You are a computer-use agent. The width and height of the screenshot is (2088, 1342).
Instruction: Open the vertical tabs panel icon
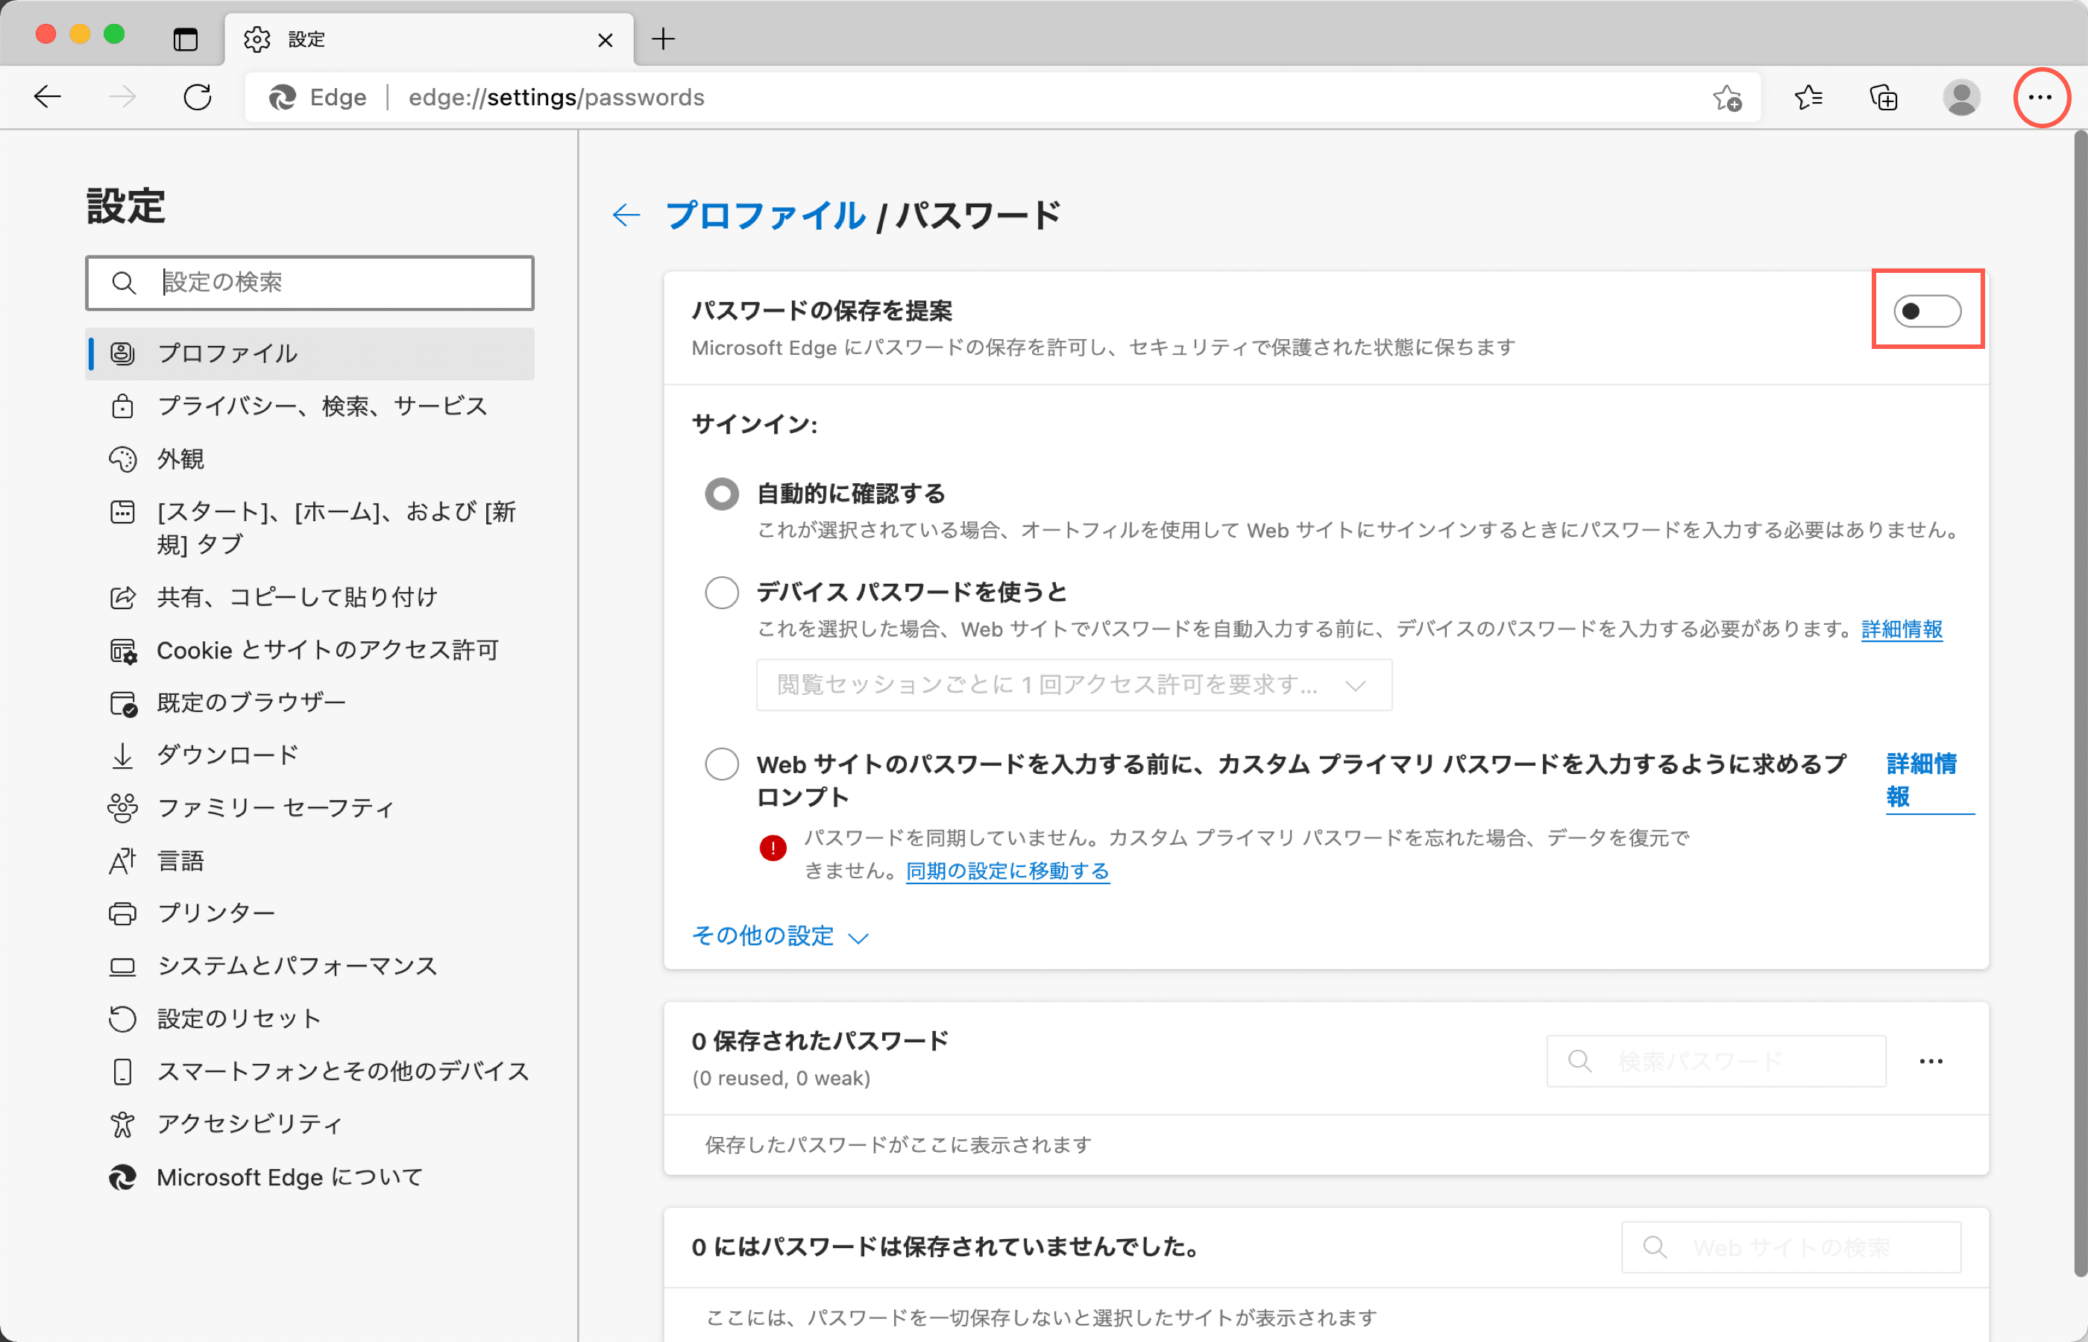pyautogui.click(x=186, y=40)
